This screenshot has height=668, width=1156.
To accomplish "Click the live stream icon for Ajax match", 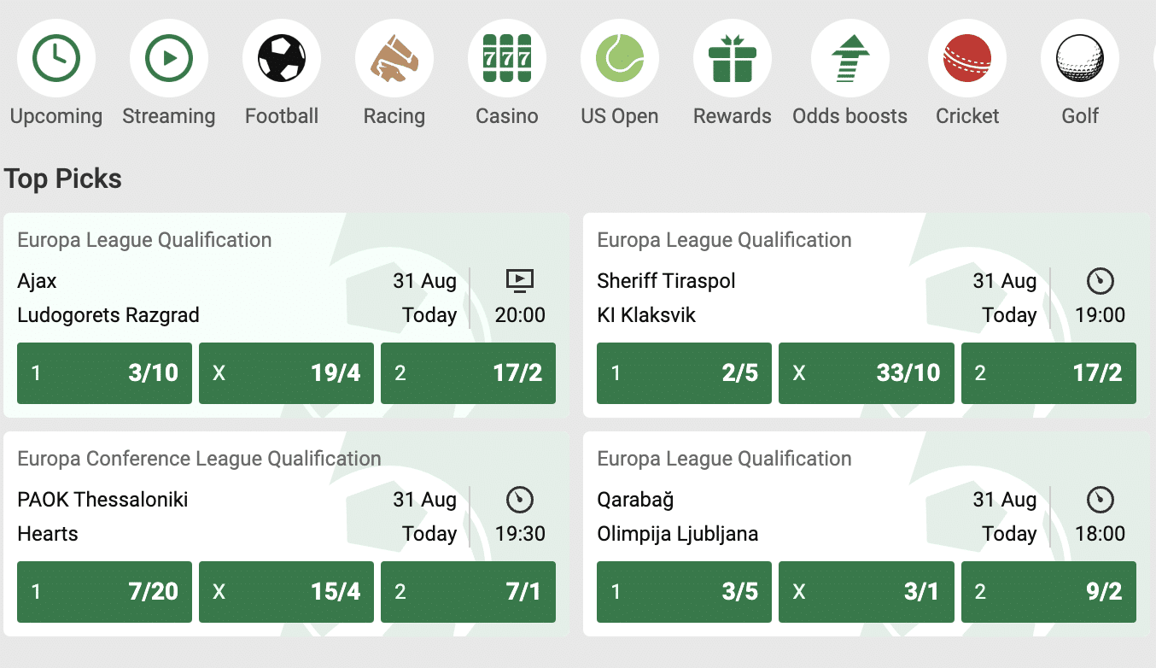I will click(520, 280).
